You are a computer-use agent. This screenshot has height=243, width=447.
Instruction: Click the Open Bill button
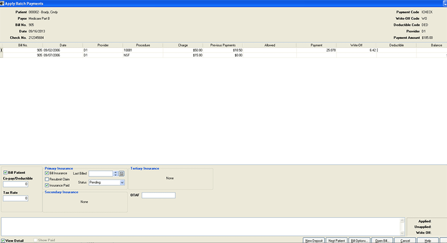(x=383, y=240)
